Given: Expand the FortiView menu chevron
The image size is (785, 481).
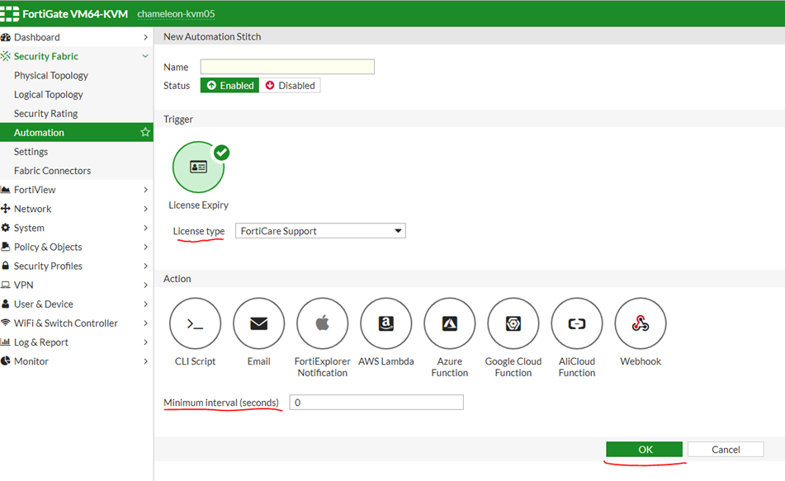Looking at the screenshot, I should click(145, 190).
